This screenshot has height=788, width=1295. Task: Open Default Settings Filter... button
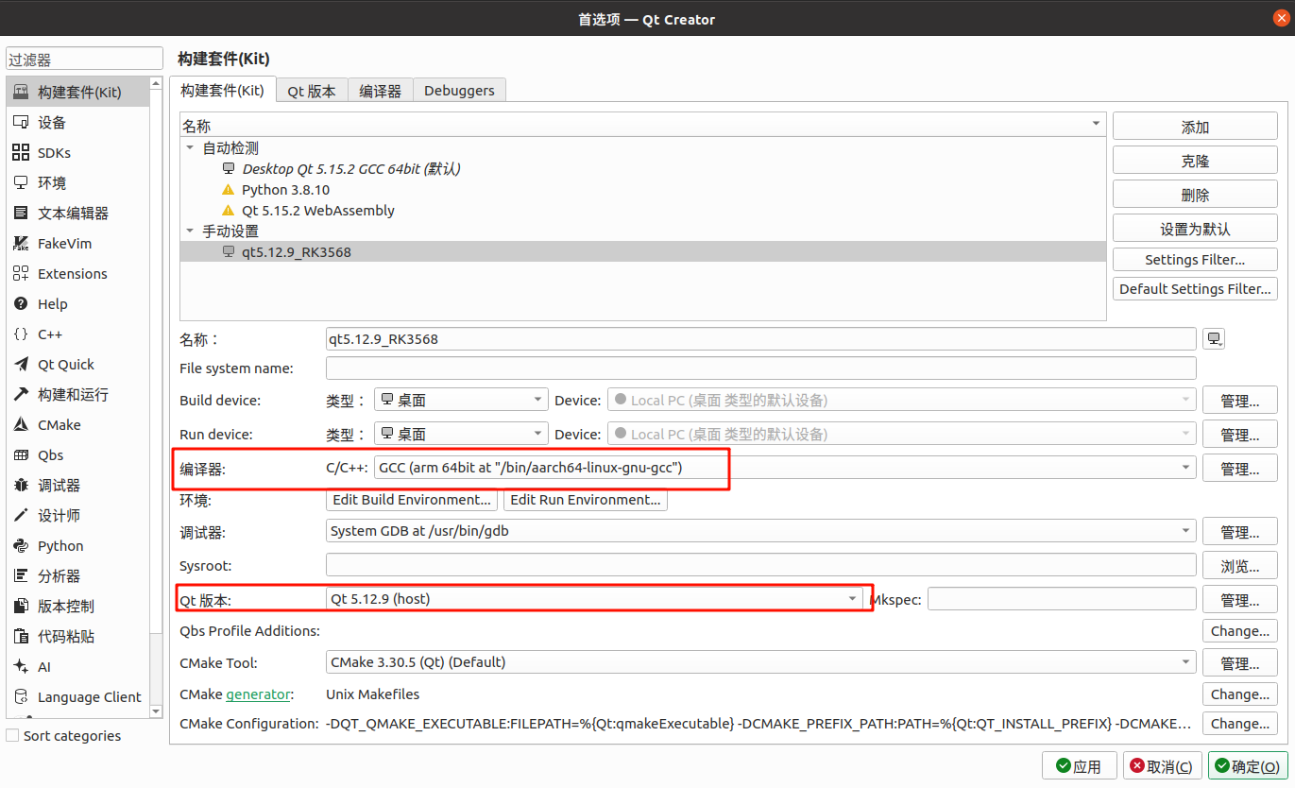coord(1195,289)
